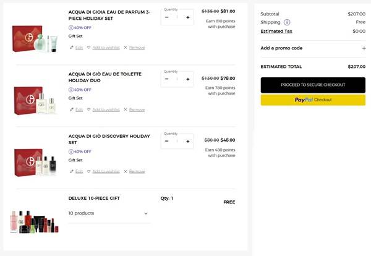Remove Acqua di Giò Eau de Toilette Duo from cart

pyautogui.click(x=134, y=109)
